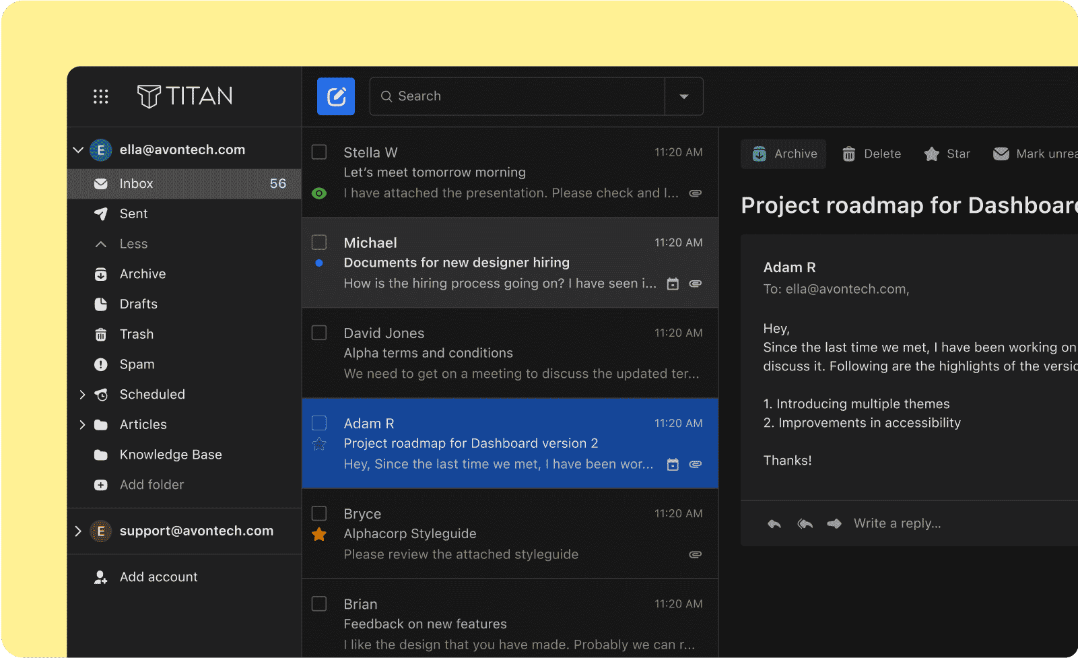The image size is (1078, 658).
Task: Collapse folders using Less
Action: 133,244
